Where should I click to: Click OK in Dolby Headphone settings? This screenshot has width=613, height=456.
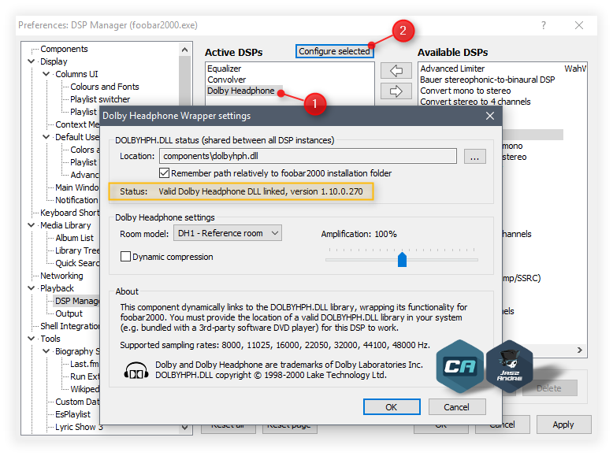point(392,407)
